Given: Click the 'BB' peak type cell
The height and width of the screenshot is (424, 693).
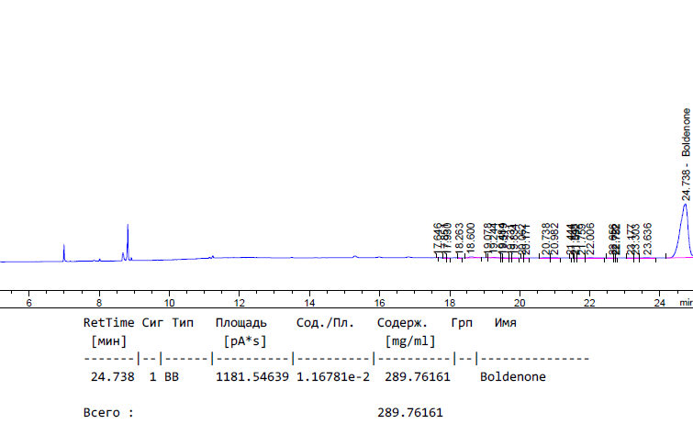Looking at the screenshot, I should [172, 377].
